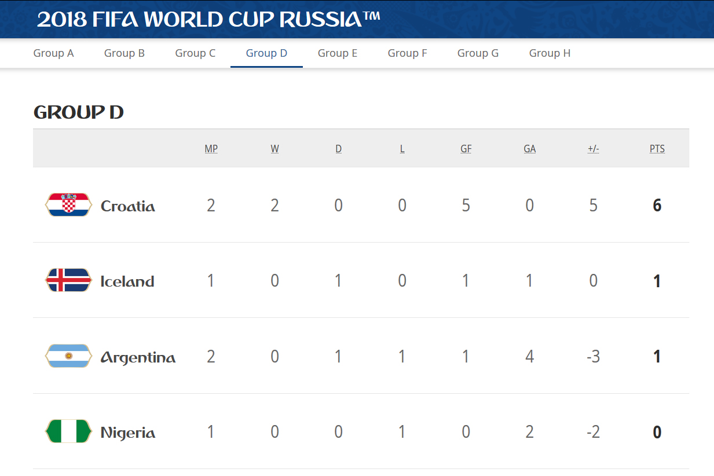
Task: Switch to the Group H tab
Action: click(x=550, y=53)
